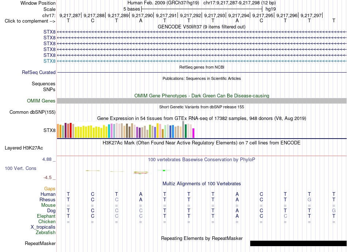The width and height of the screenshot is (347, 252).
Task: Open the Common dbSNP(155) track label
Action: coord(33,112)
